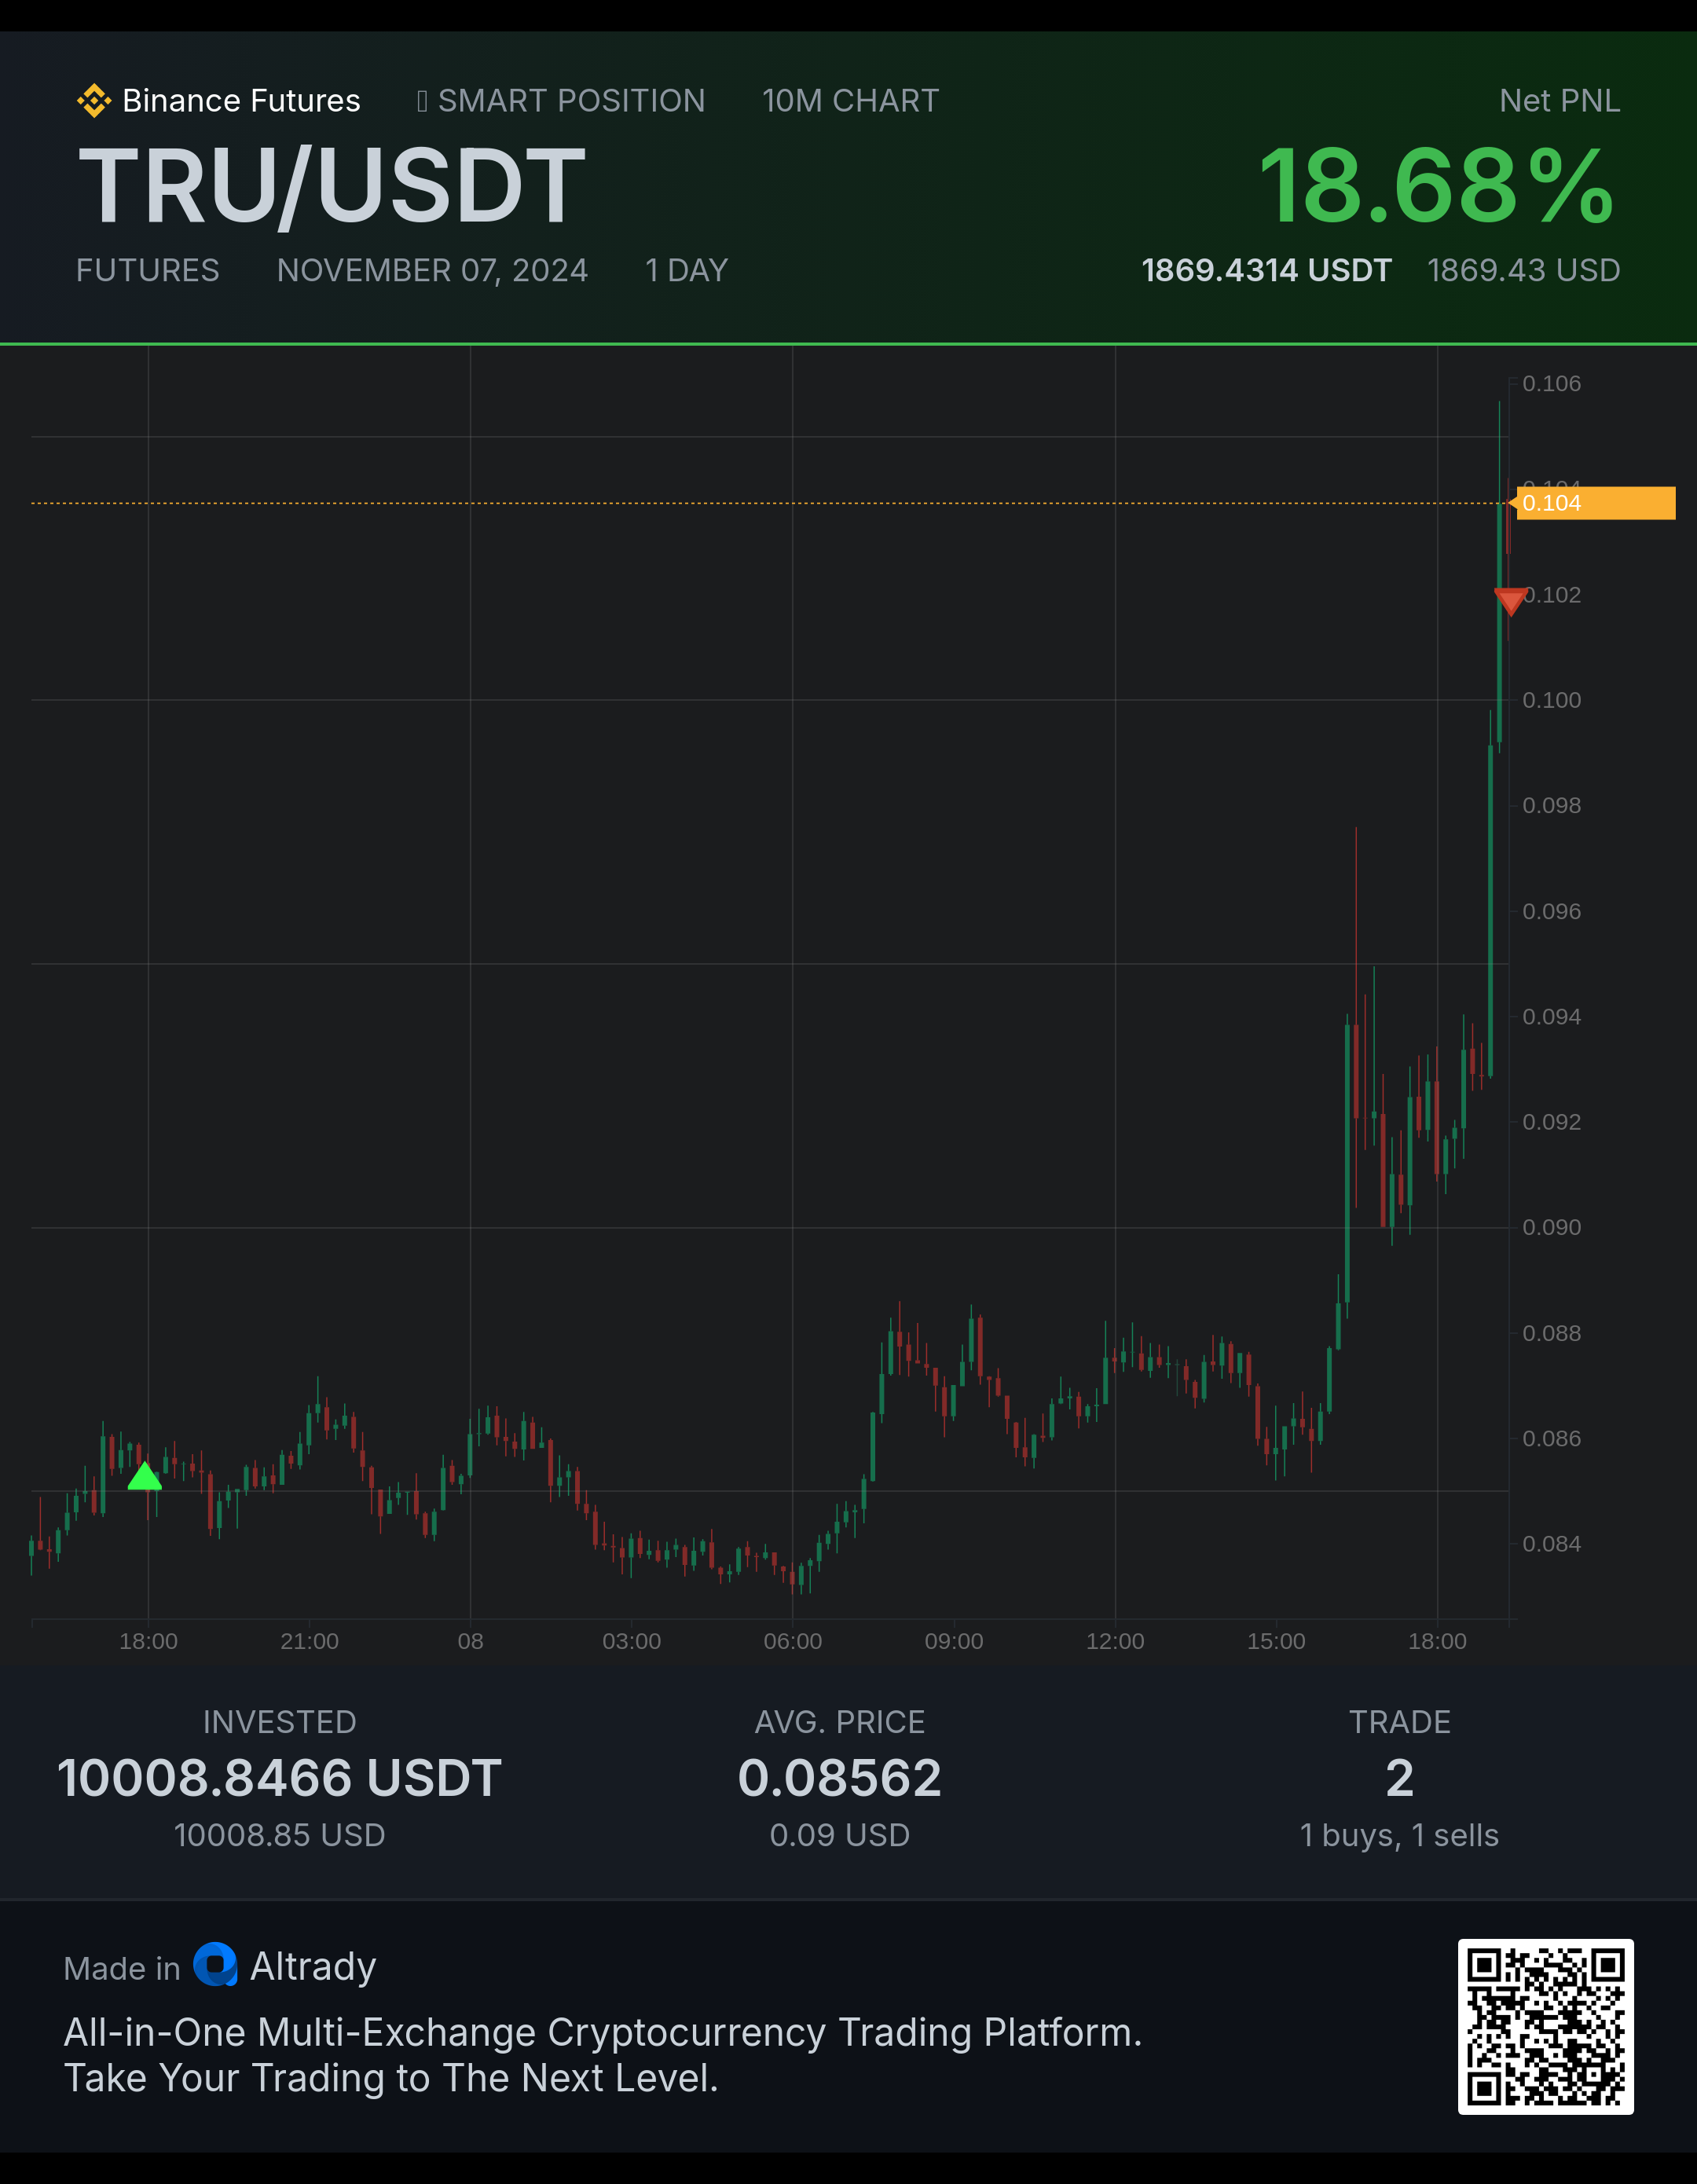Click the FUTURES label
1697x2184 pixels.
pos(148,270)
